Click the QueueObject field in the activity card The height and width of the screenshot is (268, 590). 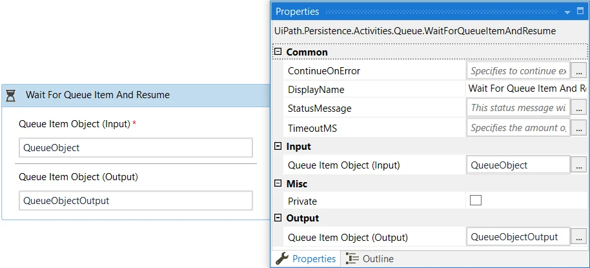click(136, 147)
